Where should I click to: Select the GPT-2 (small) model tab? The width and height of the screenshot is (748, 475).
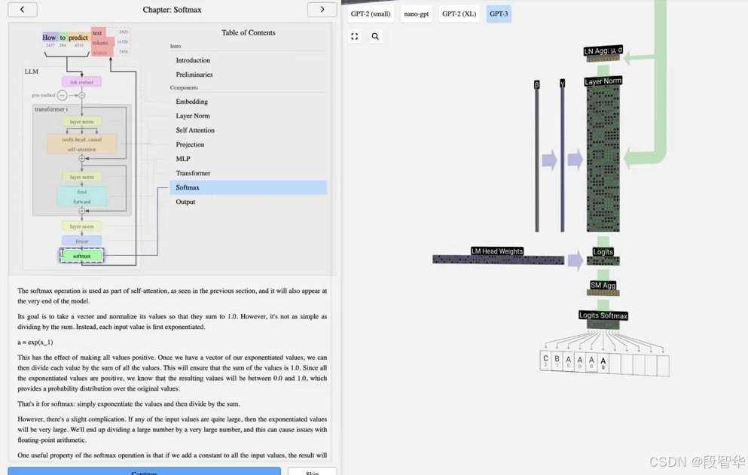point(371,14)
